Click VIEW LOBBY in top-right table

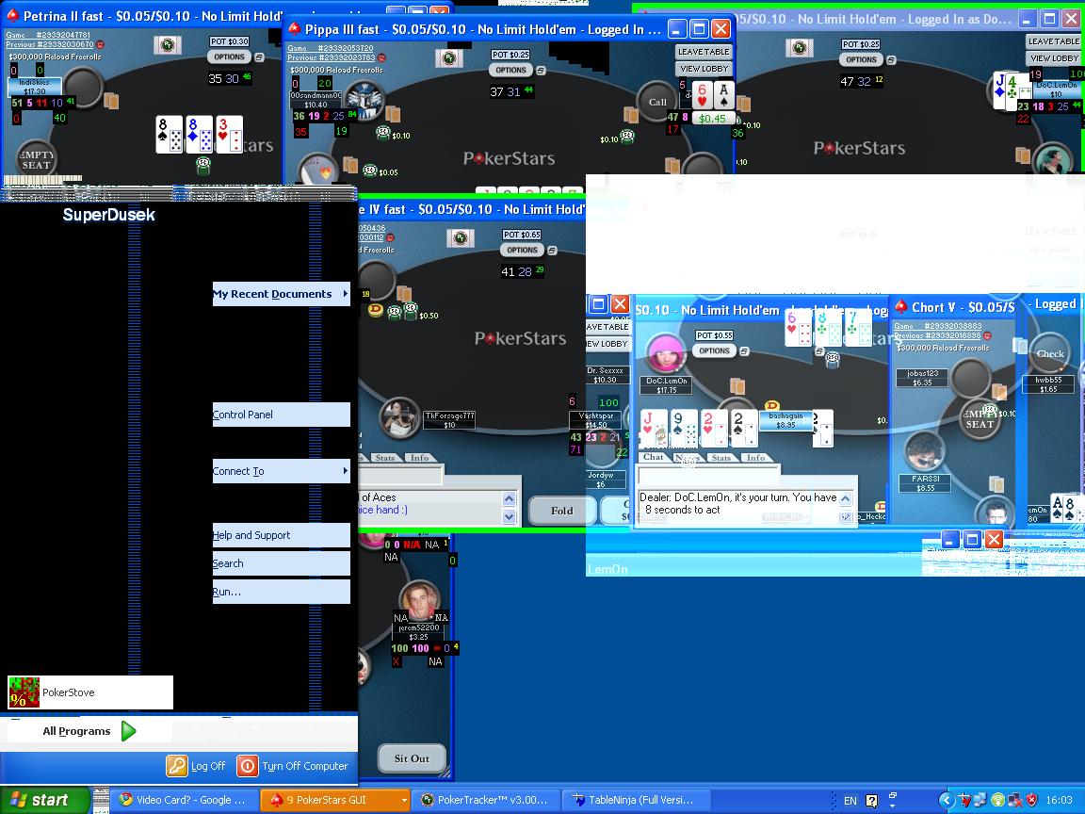(1054, 58)
